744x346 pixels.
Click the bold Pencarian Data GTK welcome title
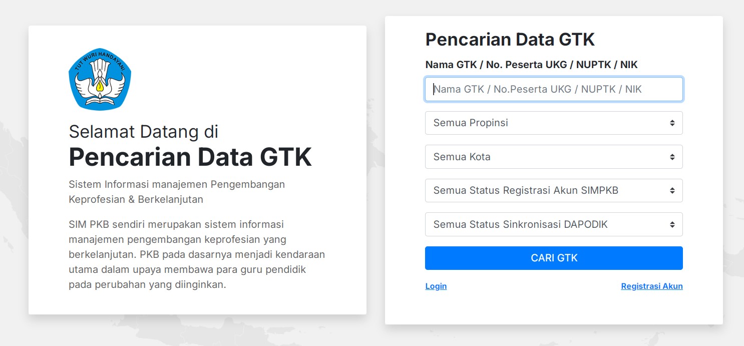pos(190,157)
